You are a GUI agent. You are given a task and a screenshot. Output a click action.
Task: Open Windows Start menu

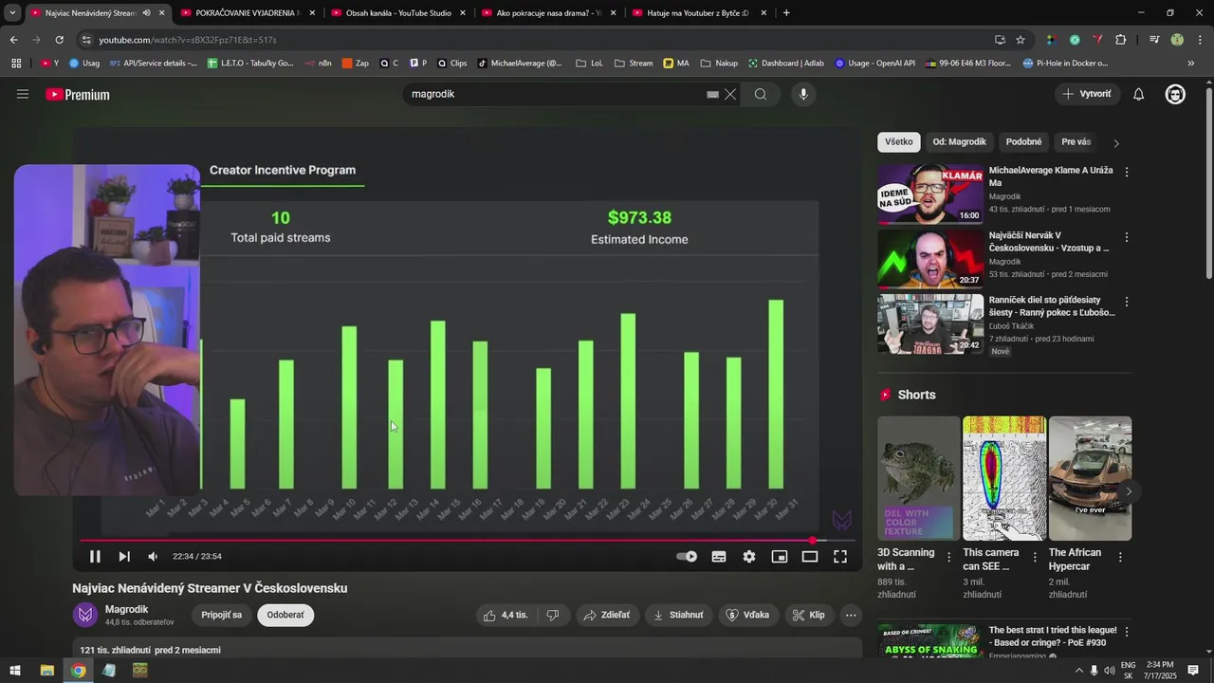coord(15,671)
